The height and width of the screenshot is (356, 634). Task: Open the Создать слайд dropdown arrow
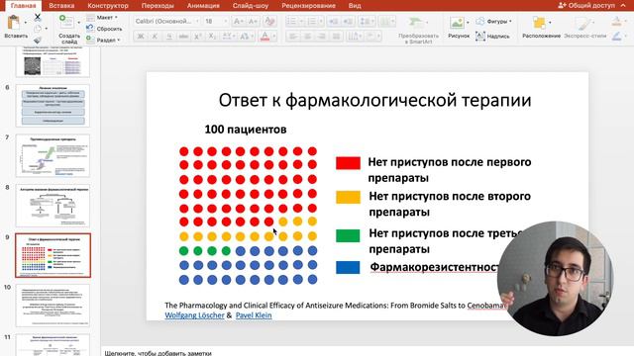coord(78,23)
